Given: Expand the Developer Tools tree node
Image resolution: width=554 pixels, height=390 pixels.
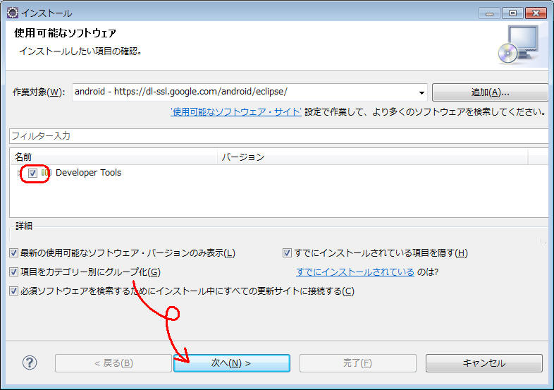Looking at the screenshot, I should point(19,173).
